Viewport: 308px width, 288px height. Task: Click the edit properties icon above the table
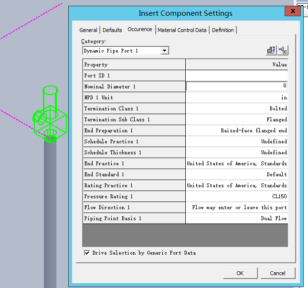pos(271,50)
